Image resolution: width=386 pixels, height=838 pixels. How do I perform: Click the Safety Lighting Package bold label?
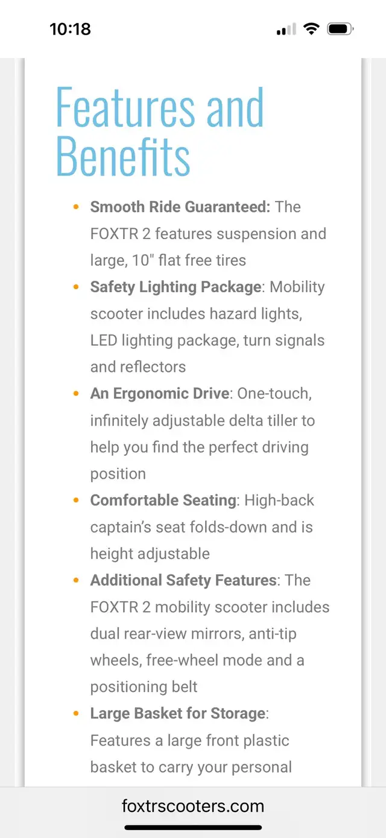coord(176,287)
